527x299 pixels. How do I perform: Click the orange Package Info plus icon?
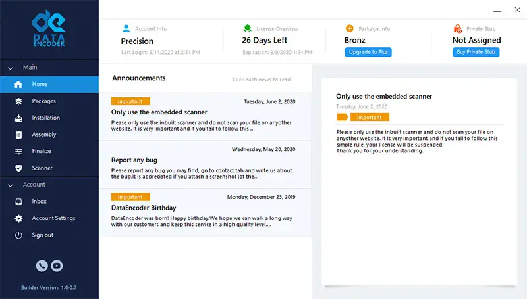point(350,28)
